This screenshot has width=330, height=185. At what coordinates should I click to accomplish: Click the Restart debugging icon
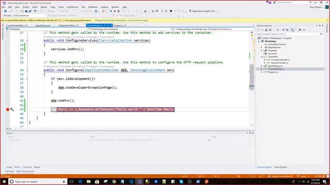tap(119, 11)
